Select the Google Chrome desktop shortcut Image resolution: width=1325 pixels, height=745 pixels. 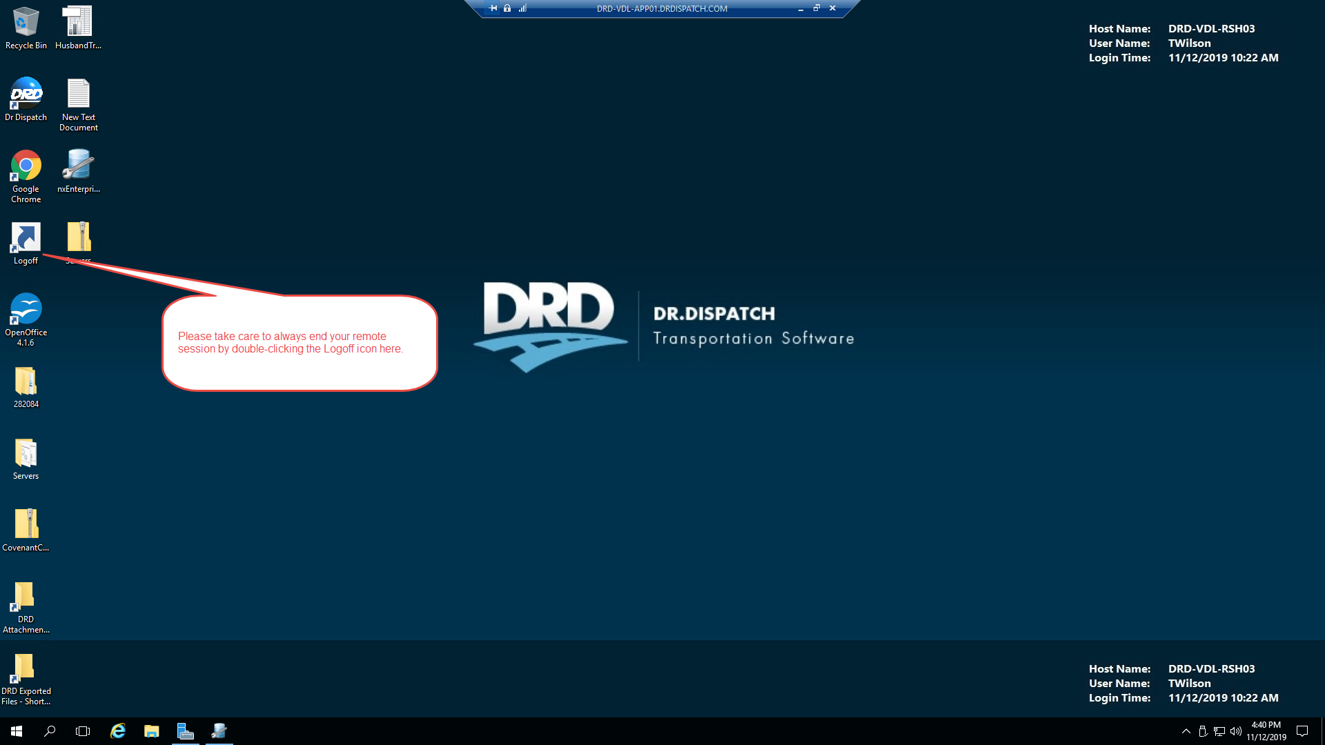click(26, 166)
